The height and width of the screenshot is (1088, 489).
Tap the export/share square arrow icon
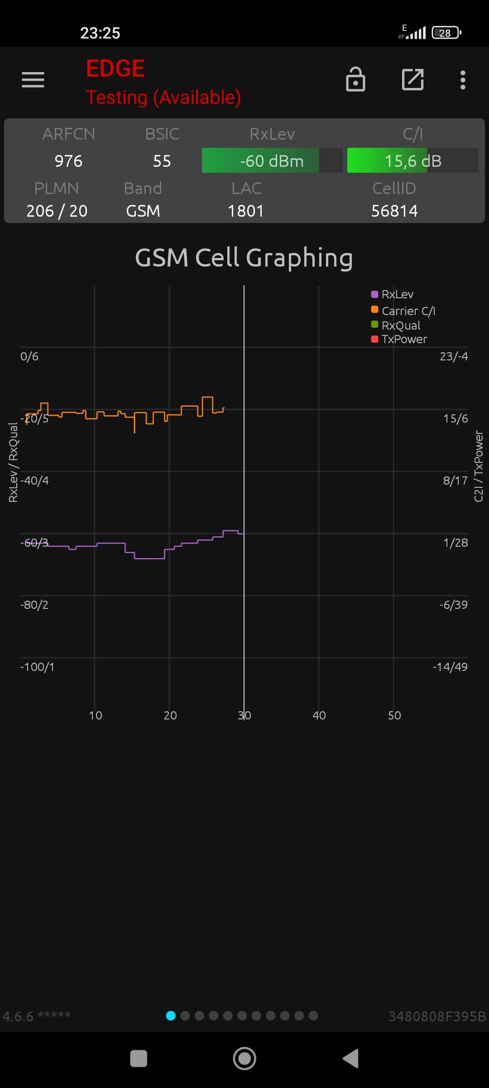(x=412, y=80)
